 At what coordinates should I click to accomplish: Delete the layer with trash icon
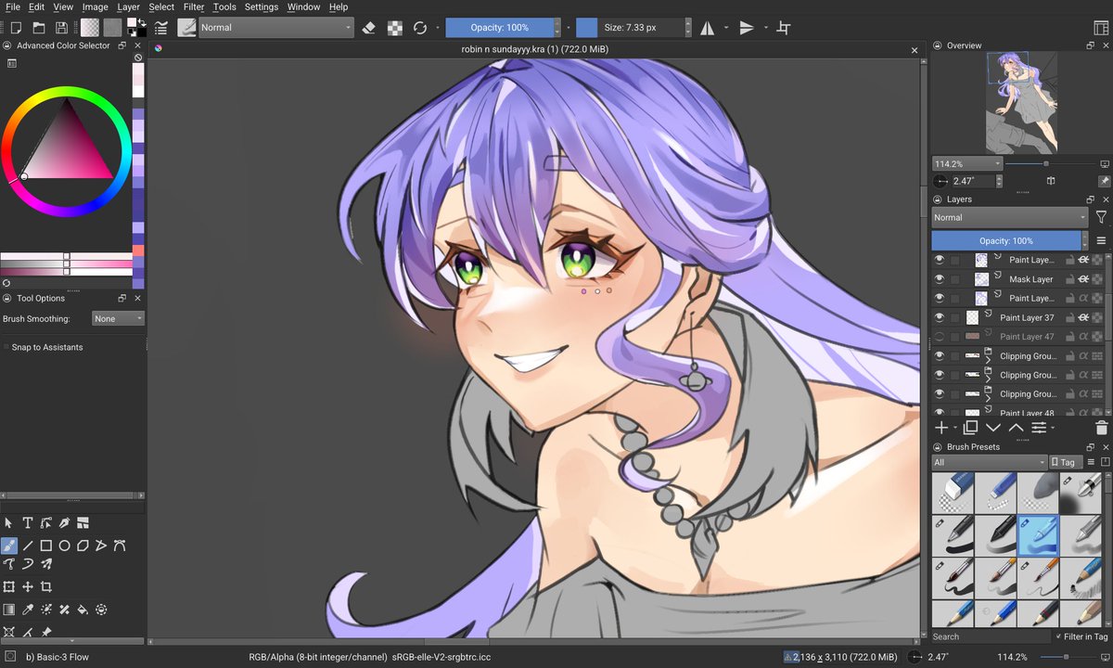tap(1101, 428)
